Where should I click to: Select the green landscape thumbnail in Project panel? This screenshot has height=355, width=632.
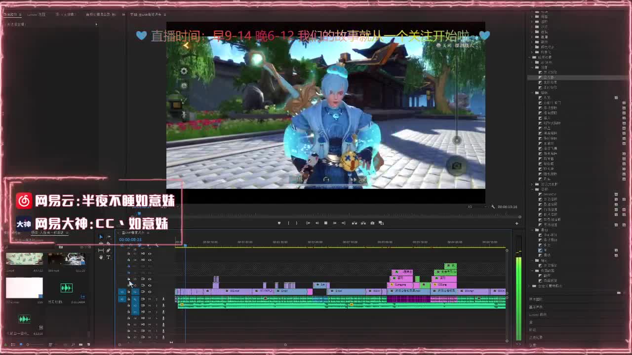click(x=24, y=259)
